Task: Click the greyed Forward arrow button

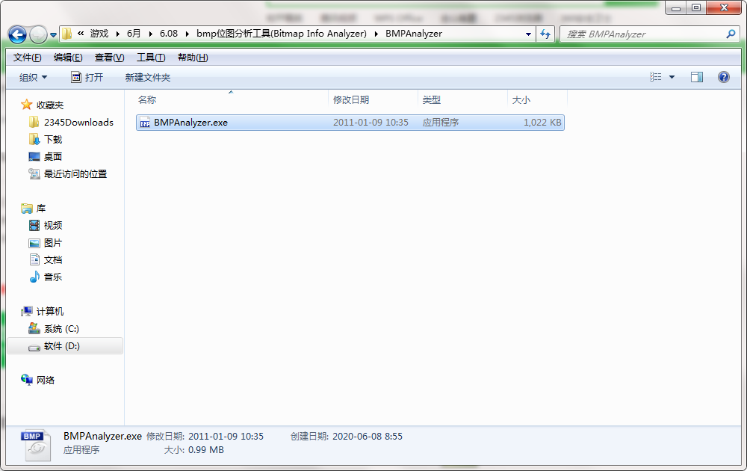Action: [x=38, y=34]
